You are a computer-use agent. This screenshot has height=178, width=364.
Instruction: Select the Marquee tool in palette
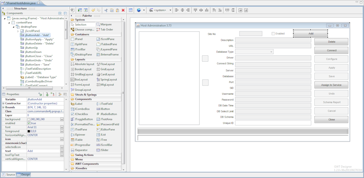104,24
